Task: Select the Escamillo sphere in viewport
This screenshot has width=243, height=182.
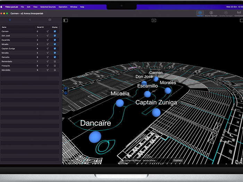Action: click(147, 94)
